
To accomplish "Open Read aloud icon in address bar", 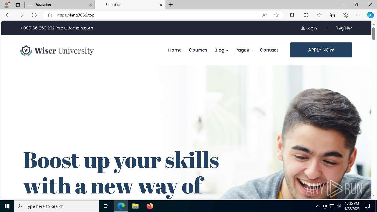I will click(264, 15).
